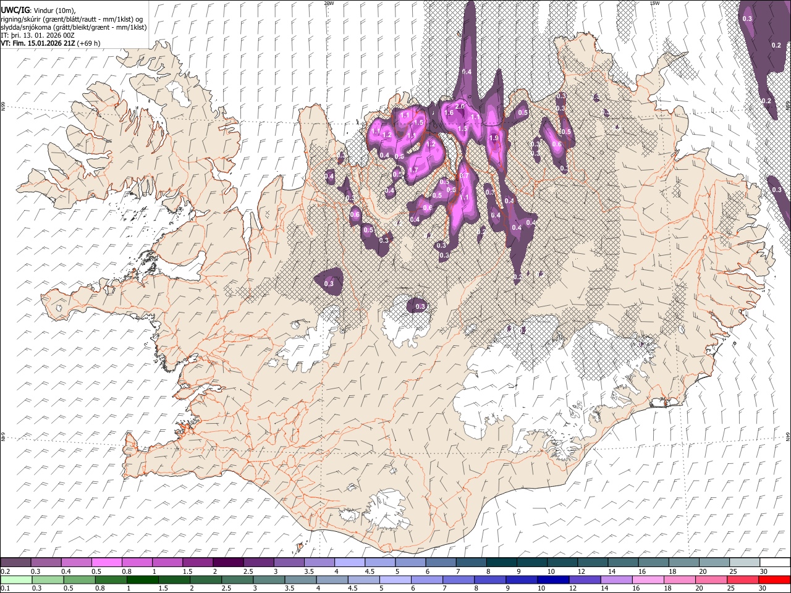Click the upper-scale swatch between 0.2 and 0.3
This screenshot has height=593, width=791.
pyautogui.click(x=15, y=562)
